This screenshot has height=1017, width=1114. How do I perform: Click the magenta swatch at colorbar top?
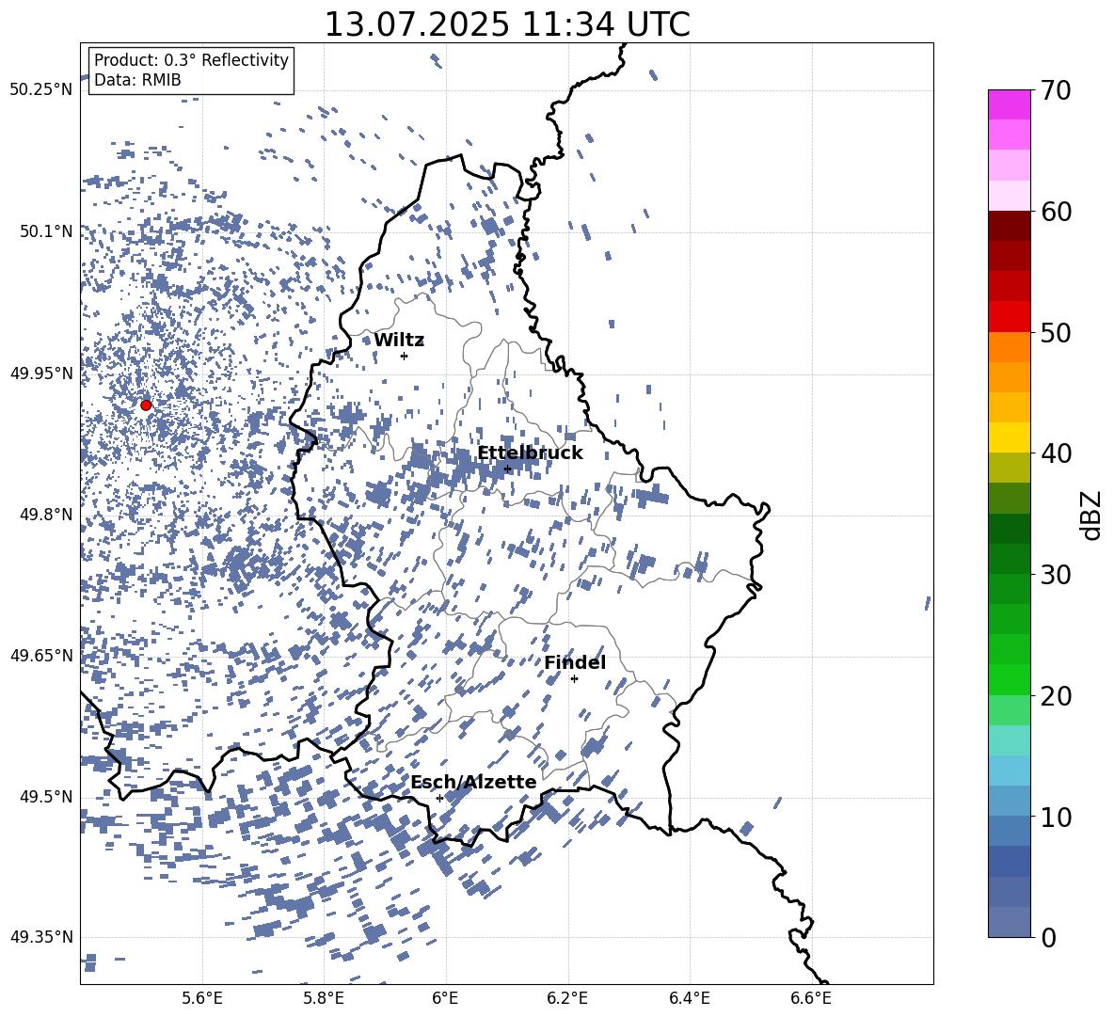point(1009,104)
